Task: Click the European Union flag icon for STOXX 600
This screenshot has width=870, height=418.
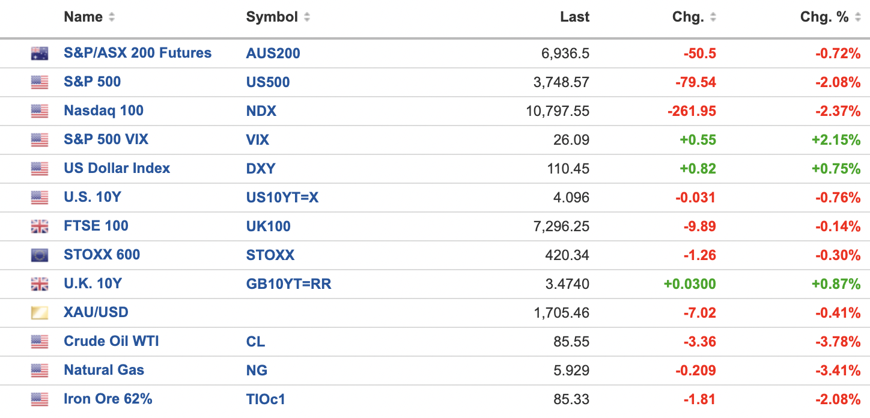Action: point(40,255)
